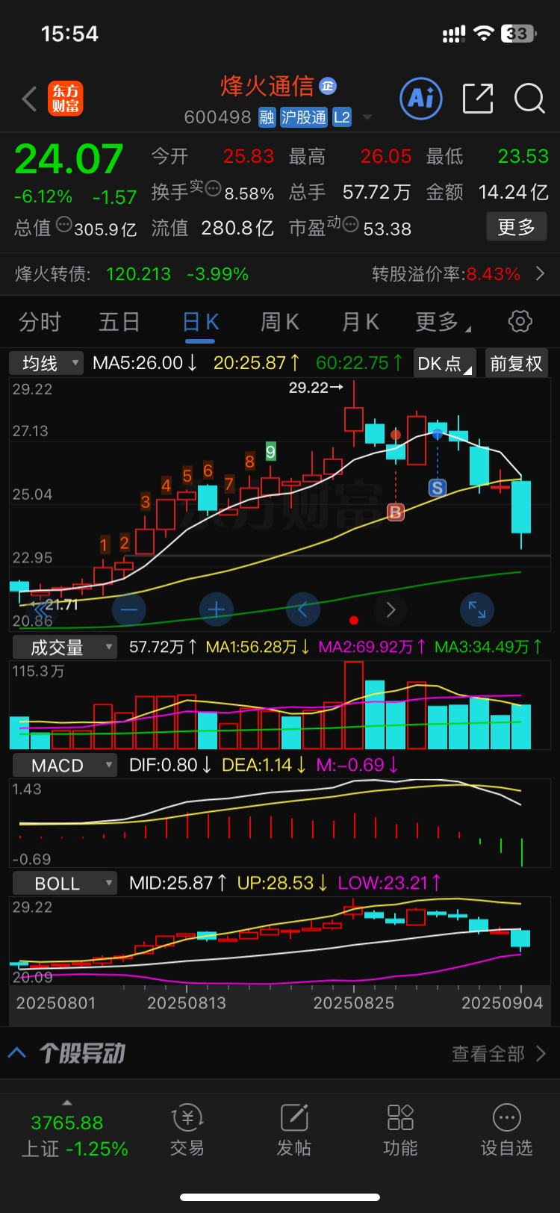This screenshot has height=1213, width=560.
Task: Tap the 融 margin badge
Action: [267, 117]
